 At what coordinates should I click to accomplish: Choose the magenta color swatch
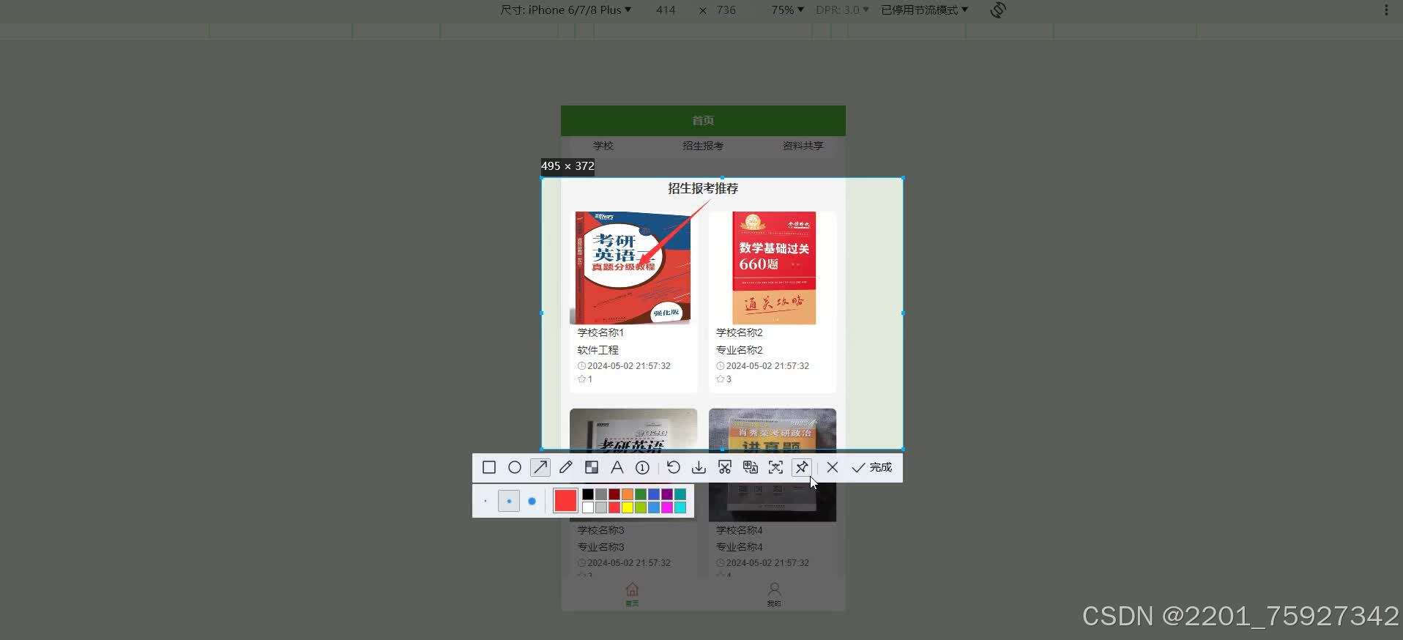pos(667,507)
